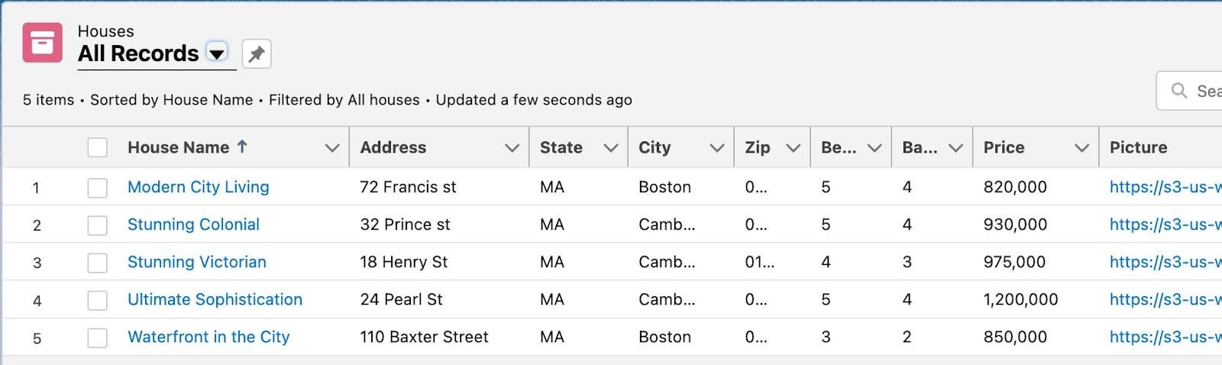Open the Ultimate Sophistication record link
The image size is (1222, 365).
pyautogui.click(x=215, y=299)
